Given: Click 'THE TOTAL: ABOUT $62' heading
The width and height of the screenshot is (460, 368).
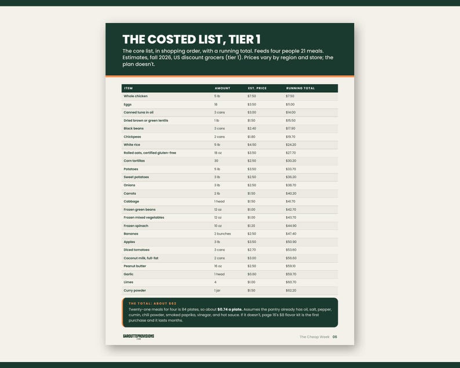Looking at the screenshot, I should (152, 304).
